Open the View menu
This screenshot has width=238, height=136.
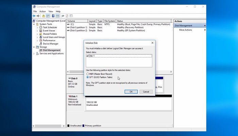51,11
